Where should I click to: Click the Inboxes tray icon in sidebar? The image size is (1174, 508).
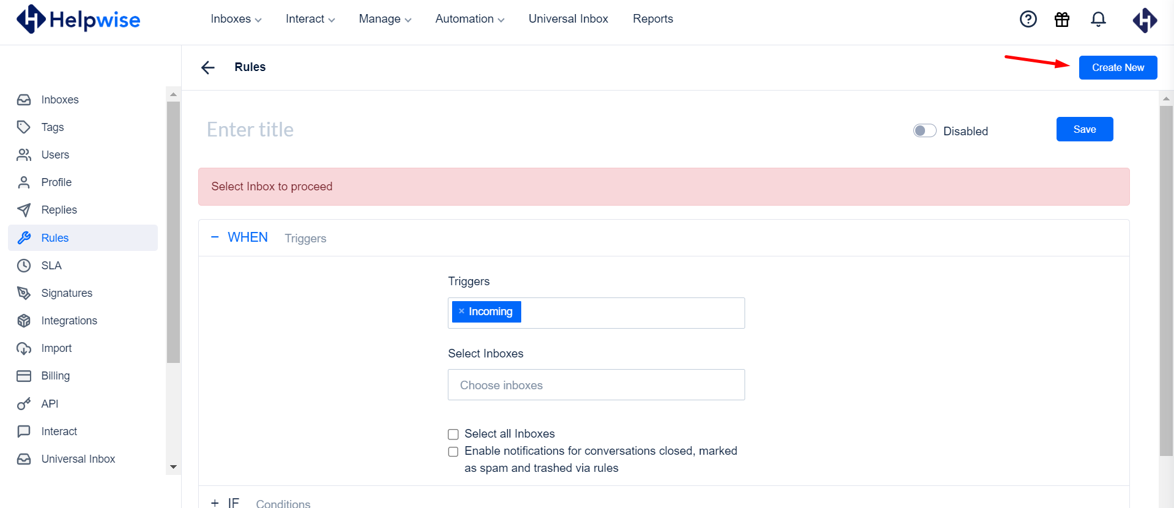(x=24, y=100)
